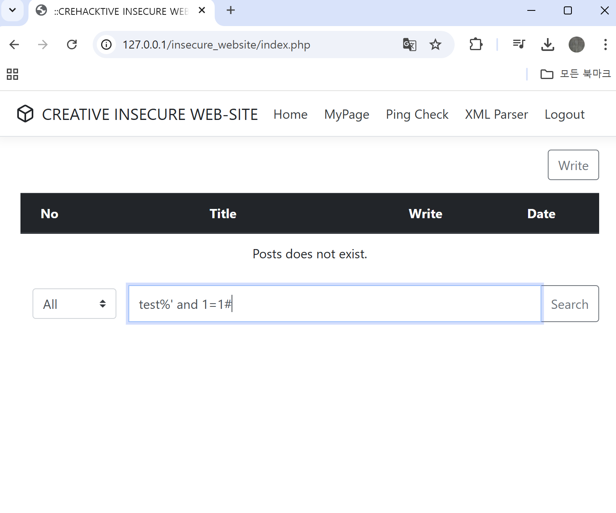Bookmark this page with the star icon
This screenshot has width=616, height=513.
pyautogui.click(x=435, y=45)
